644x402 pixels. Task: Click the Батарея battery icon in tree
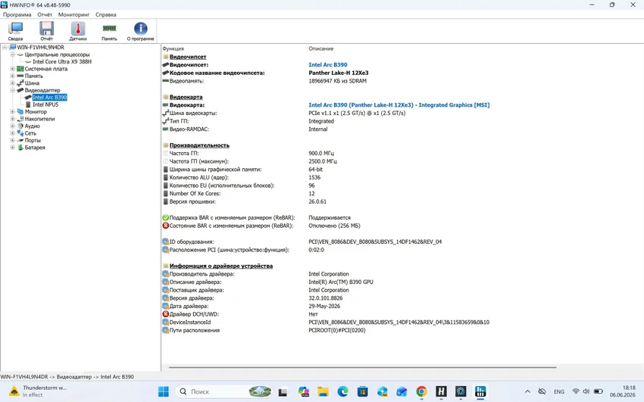[20, 148]
